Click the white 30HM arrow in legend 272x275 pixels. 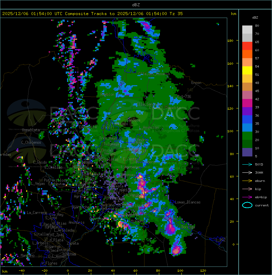[x=247, y=172]
